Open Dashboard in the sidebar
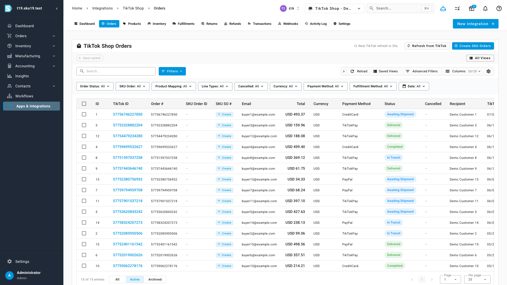This screenshot has height=285, width=507. point(32,26)
